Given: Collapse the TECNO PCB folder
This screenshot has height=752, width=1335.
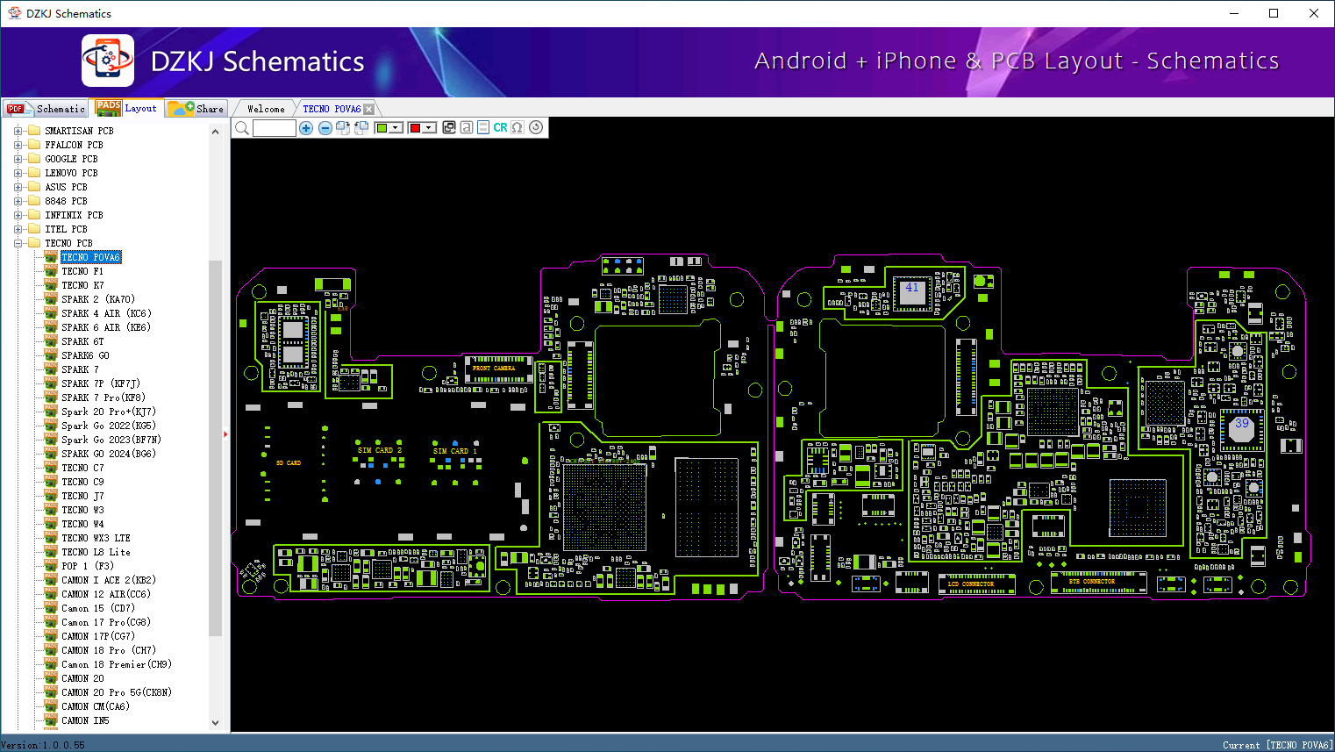Looking at the screenshot, I should pyautogui.click(x=18, y=243).
